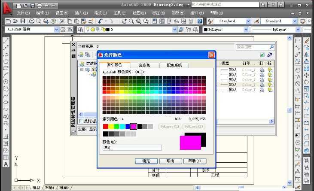
Task: Click the Workspace settings gear icon
Action: click(x=63, y=30)
